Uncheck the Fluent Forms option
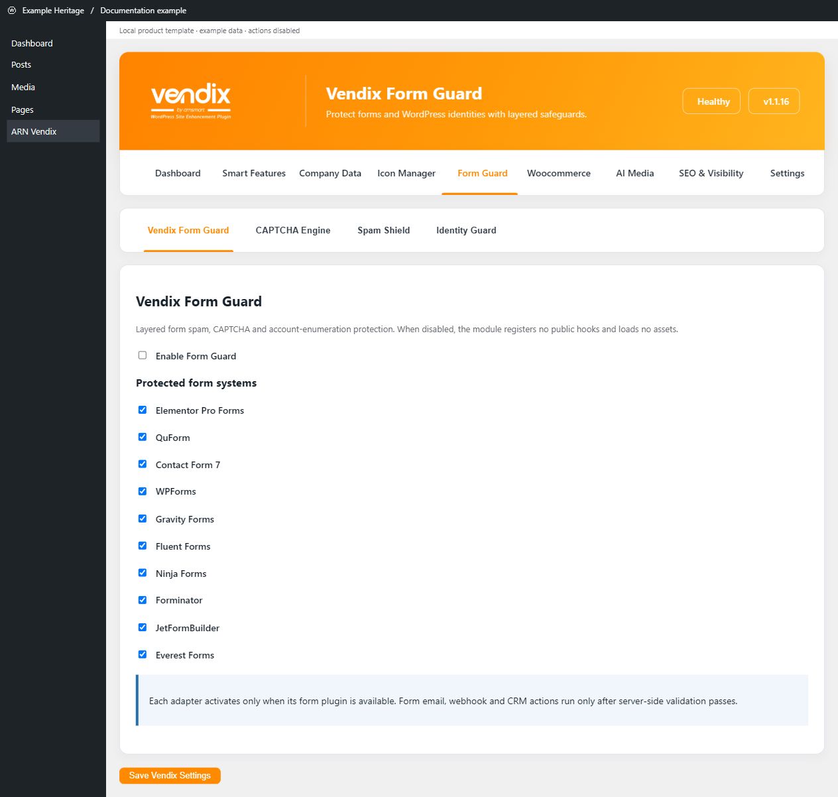Viewport: 838px width, 797px height. (143, 546)
